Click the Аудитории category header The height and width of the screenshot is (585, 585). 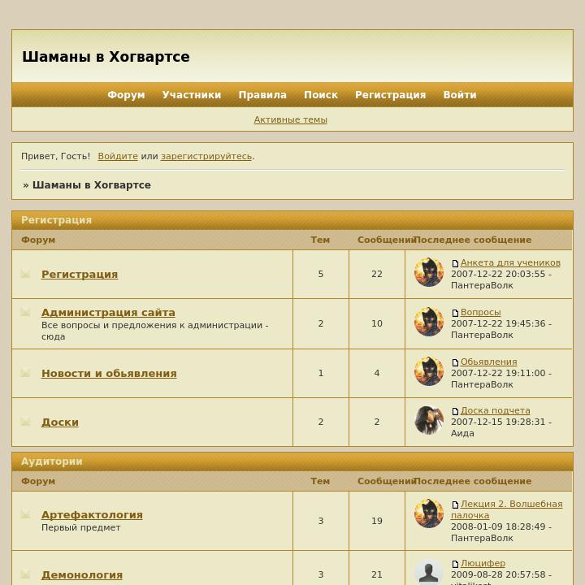click(292, 461)
